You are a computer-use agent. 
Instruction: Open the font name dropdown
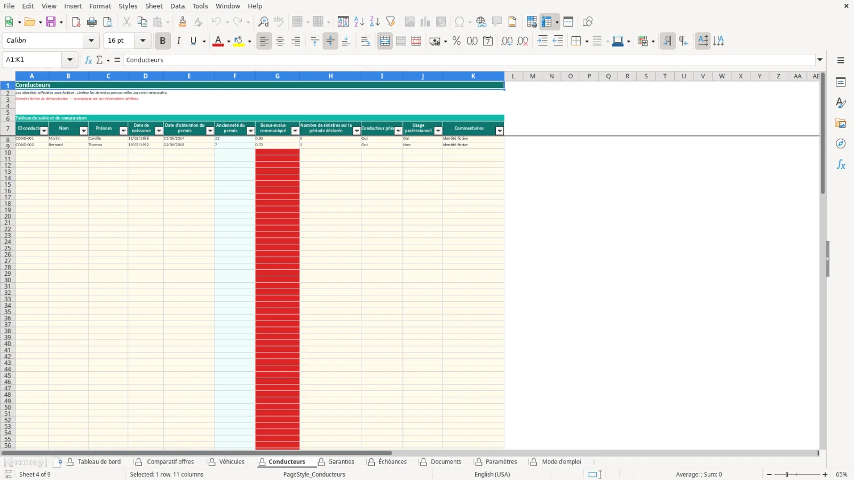91,41
